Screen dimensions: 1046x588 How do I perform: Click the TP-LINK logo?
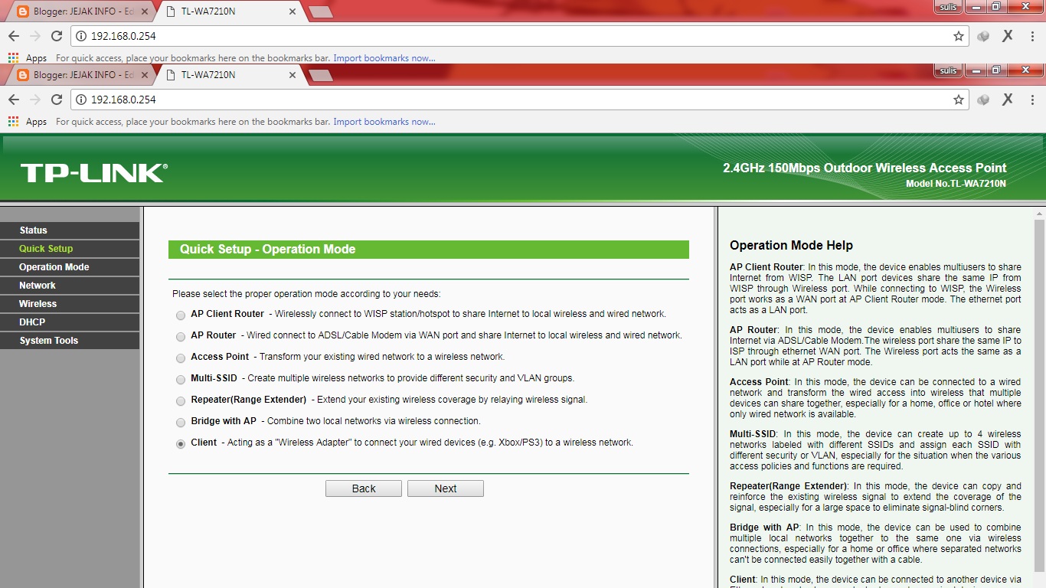93,172
